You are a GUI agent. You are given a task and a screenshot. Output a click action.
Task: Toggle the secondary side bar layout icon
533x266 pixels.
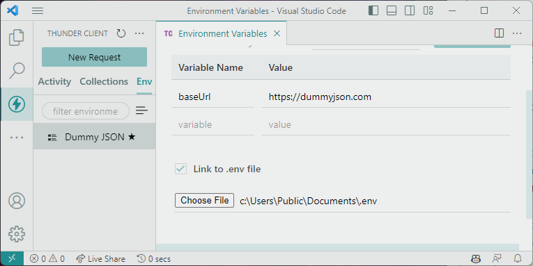(x=410, y=10)
